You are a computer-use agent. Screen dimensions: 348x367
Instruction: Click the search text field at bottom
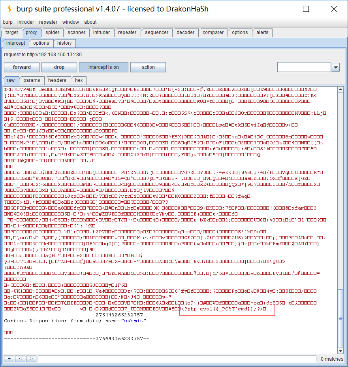[x=177, y=359]
